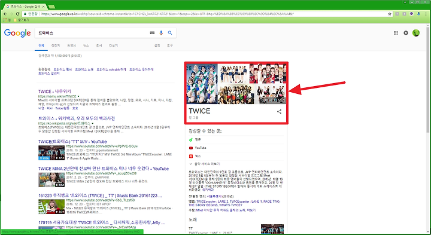The width and height of the screenshot is (431, 235).
Task: Open the 더보기 (More) search menu
Action: tap(114, 45)
